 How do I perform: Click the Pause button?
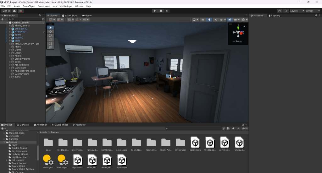[161, 11]
